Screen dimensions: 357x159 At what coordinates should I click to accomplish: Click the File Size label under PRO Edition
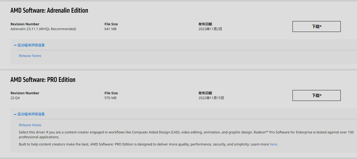coord(111,93)
